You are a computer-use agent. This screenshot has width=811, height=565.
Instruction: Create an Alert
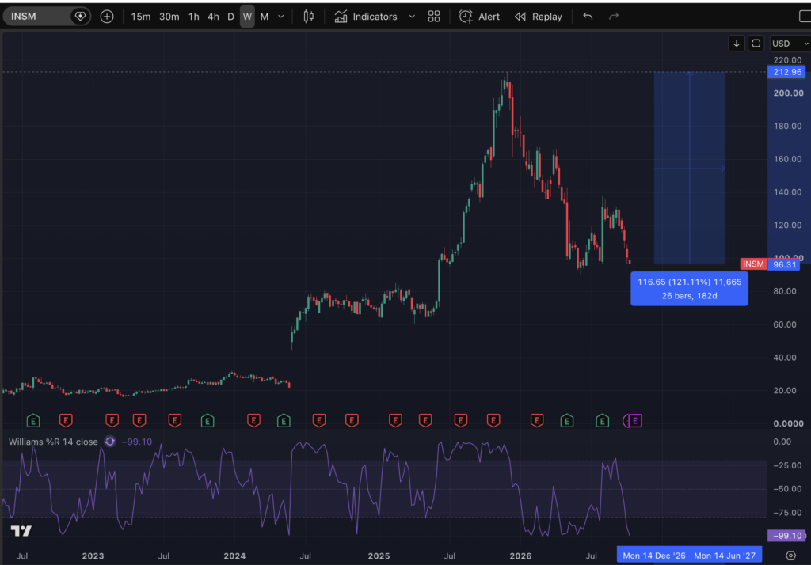(x=479, y=17)
